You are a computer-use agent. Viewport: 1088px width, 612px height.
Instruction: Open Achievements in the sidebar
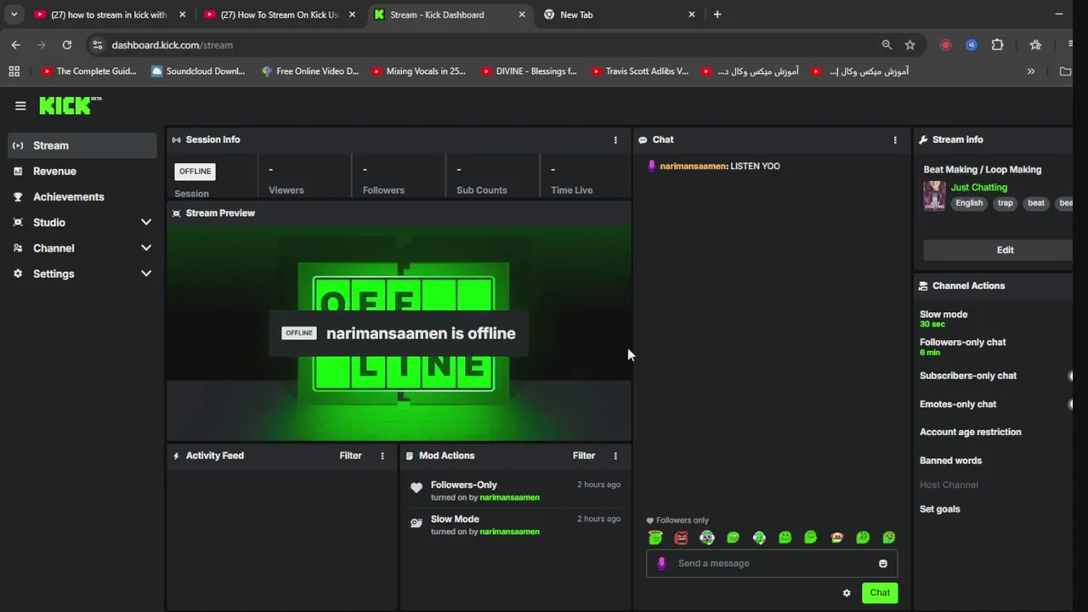pos(82,196)
